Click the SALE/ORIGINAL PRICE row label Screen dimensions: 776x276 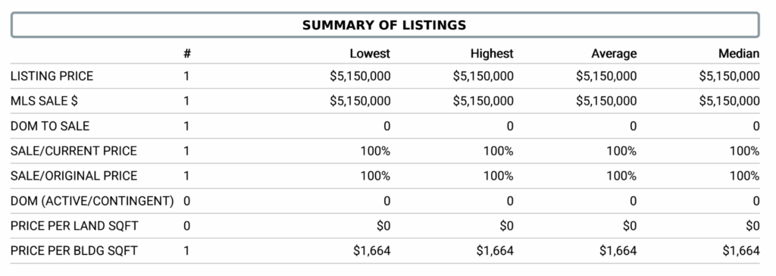[x=74, y=176]
